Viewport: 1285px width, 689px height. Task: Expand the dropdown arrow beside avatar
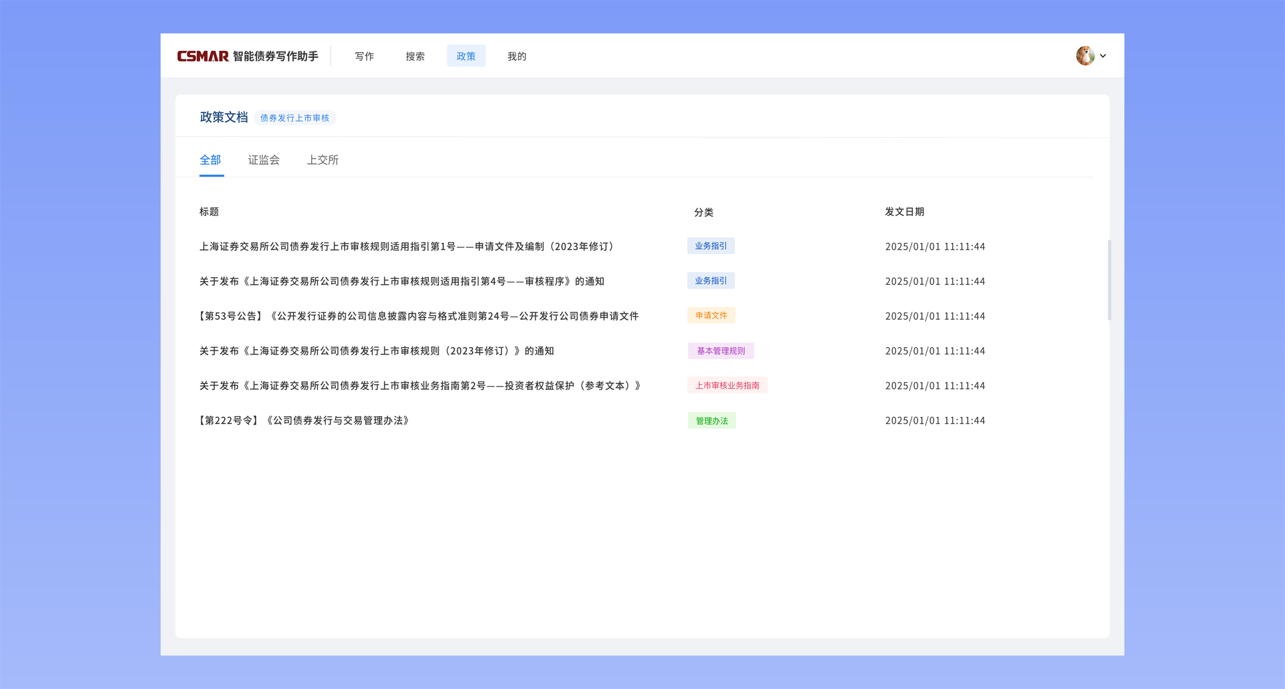(1103, 56)
